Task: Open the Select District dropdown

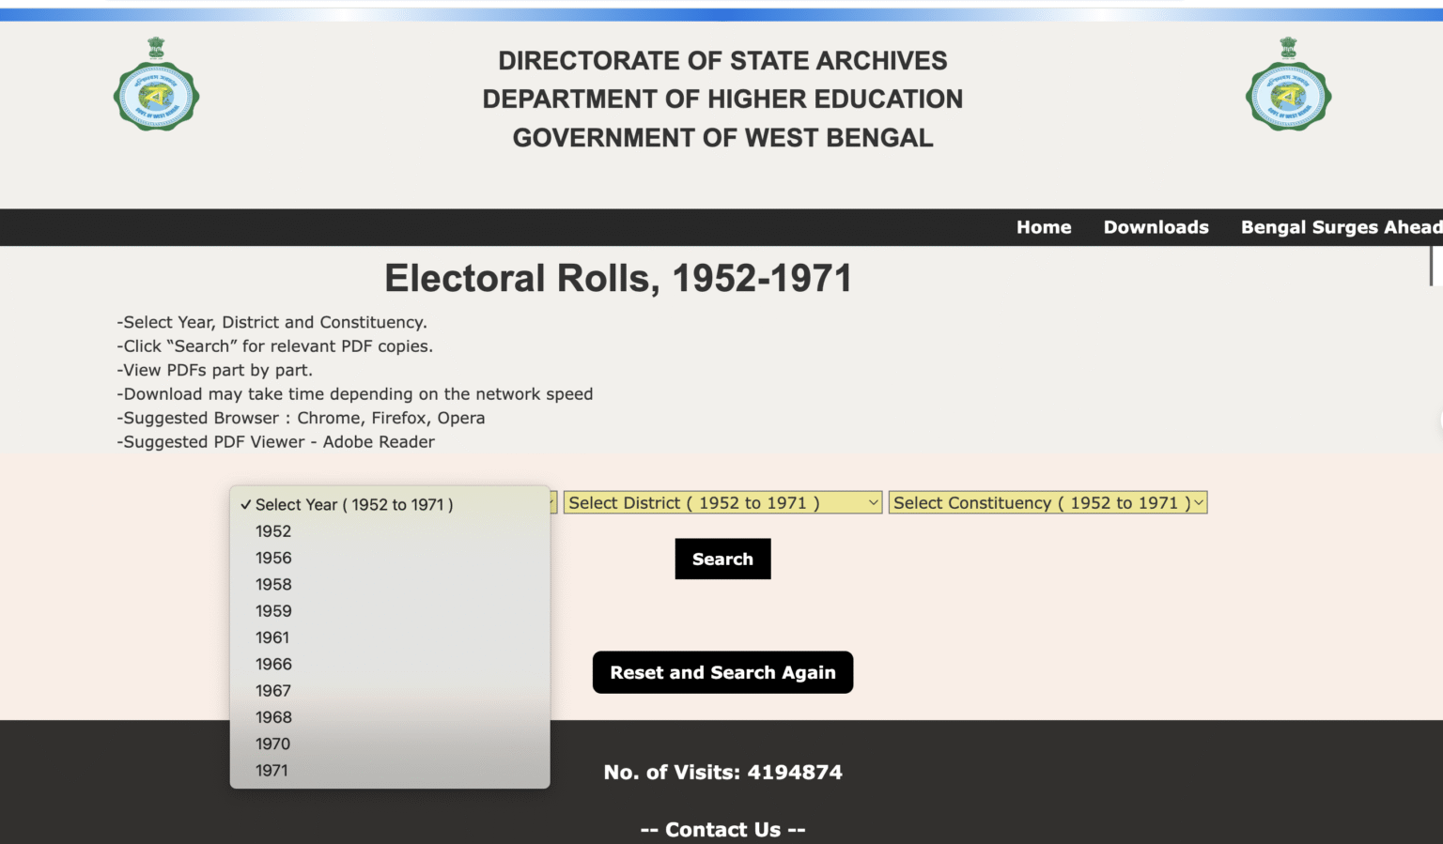Action: (721, 502)
